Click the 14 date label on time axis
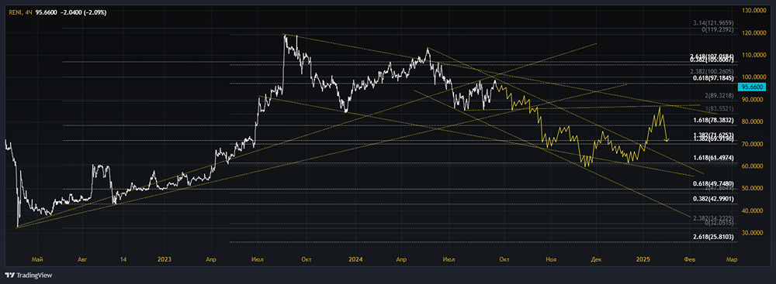Image resolution: width=776 pixels, height=284 pixels. [x=123, y=259]
